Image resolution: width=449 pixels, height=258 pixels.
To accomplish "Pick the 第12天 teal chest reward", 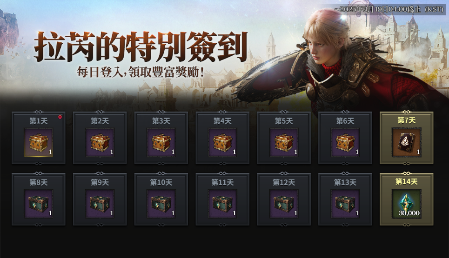I will [283, 204].
